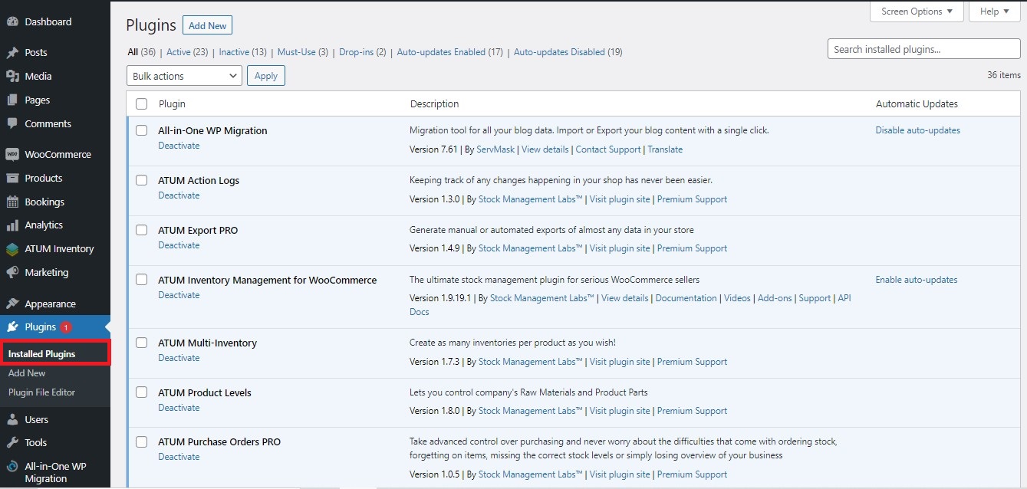Viewport: 1027px width, 489px height.
Task: Click the ATUM Inventory layers icon
Action: [x=12, y=249]
